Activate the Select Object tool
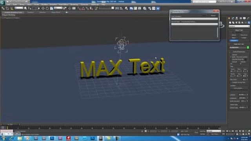This screenshot has height=141, width=251. click(25, 8)
